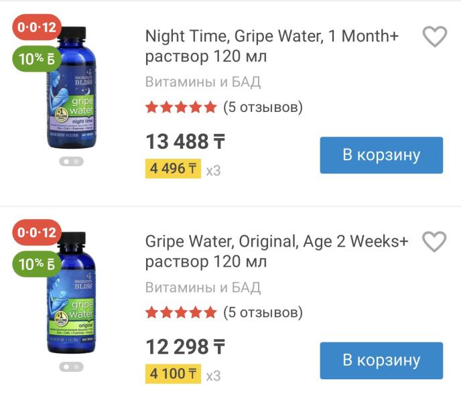Open Gripe Water Original Age 2 Weeks+ title
This screenshot has height=402, width=461.
276,251
